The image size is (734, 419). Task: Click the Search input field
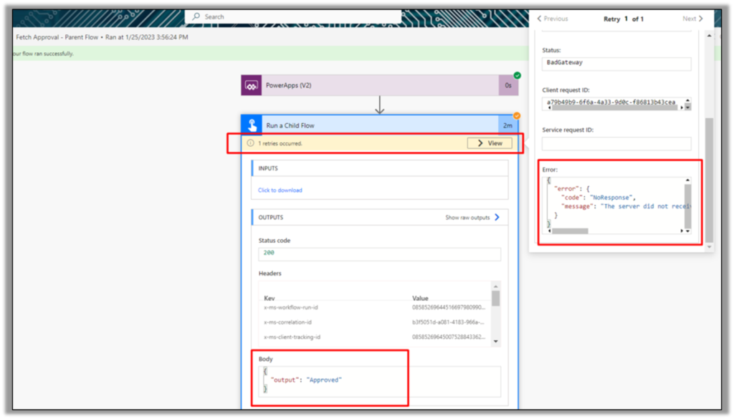pos(293,16)
